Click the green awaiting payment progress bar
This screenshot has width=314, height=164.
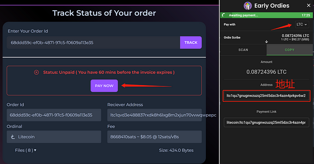266,15
